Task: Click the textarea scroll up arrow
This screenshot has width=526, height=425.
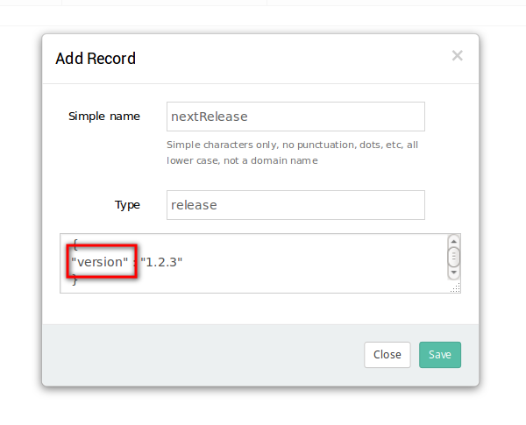Action: 453,241
